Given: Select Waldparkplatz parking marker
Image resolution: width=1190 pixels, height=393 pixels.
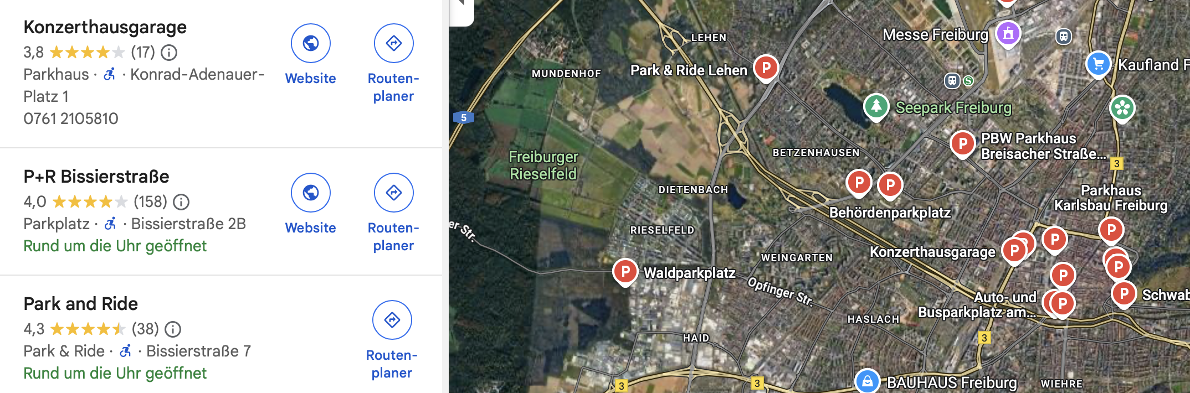Looking at the screenshot, I should pos(625,272).
